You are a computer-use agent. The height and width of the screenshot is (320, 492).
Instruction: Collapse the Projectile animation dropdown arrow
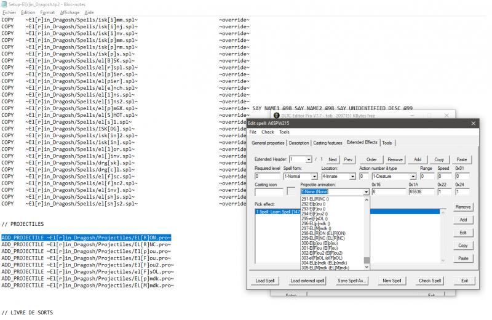pyautogui.click(x=366, y=192)
